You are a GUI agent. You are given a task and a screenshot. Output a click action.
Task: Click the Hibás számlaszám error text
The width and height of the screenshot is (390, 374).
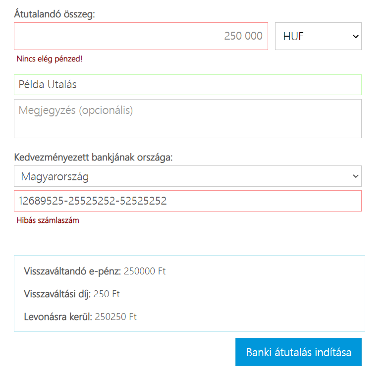pyautogui.click(x=48, y=220)
